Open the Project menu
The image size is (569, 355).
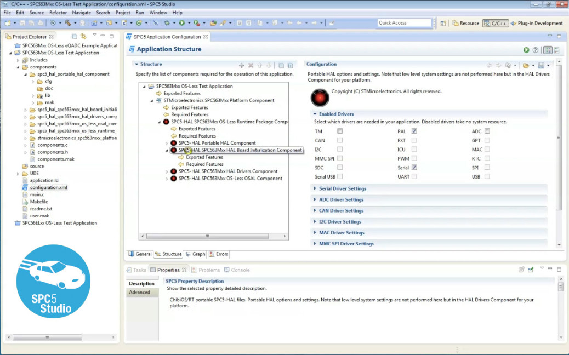(123, 13)
